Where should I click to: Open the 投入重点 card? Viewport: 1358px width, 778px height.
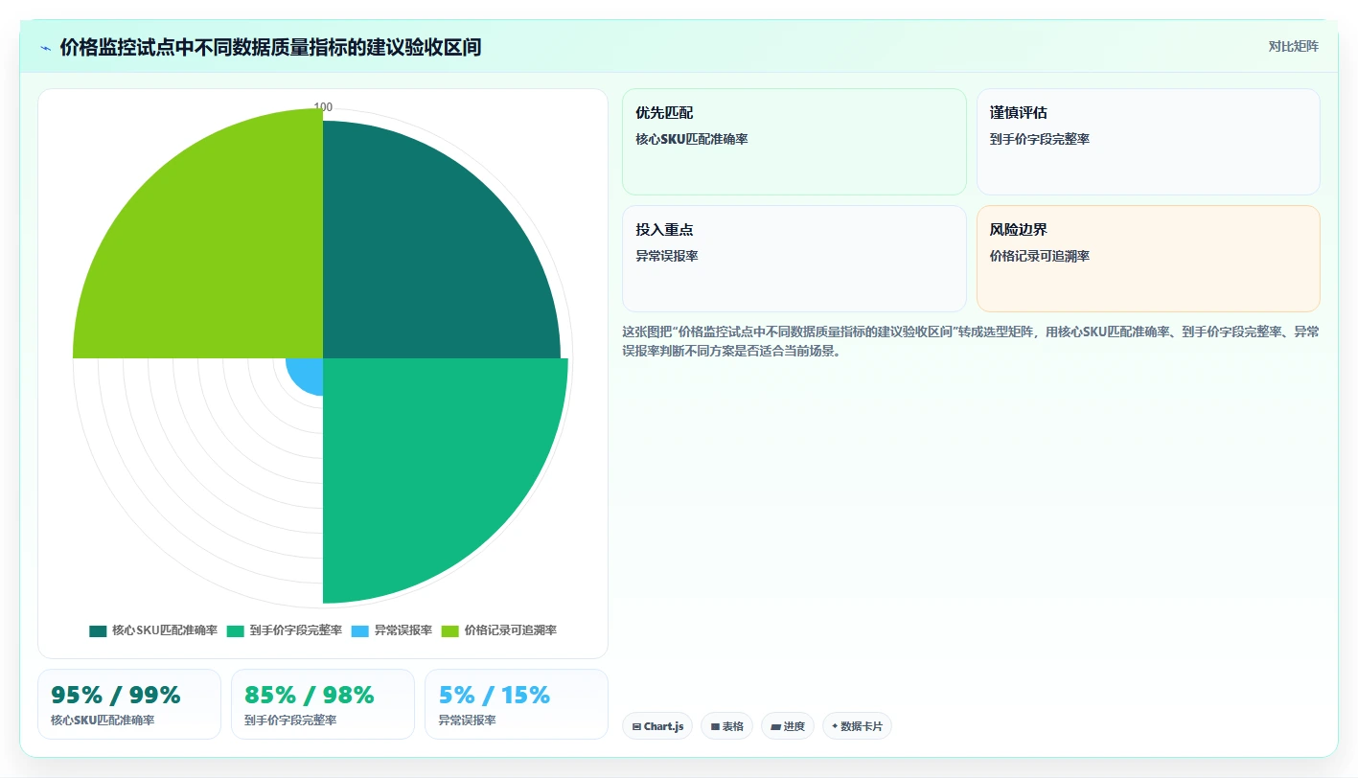click(x=794, y=259)
